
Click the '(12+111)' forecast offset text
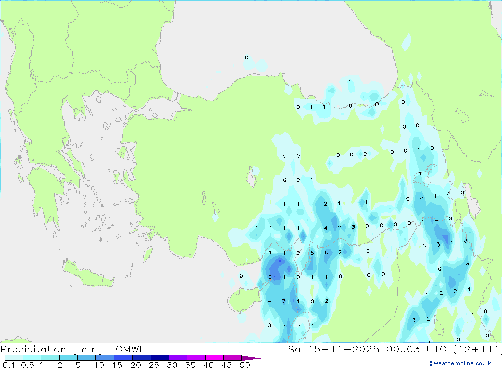[477, 349]
